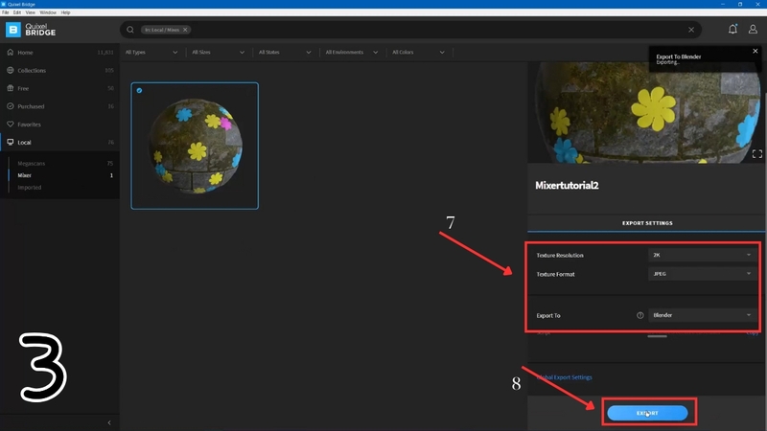Open the All Types filter dropdown
The width and height of the screenshot is (767, 431).
pos(151,53)
